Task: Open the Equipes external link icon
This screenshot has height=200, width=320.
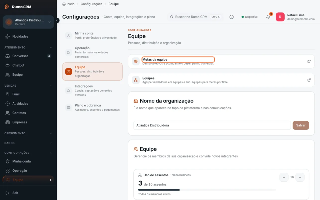Action: tap(309, 80)
